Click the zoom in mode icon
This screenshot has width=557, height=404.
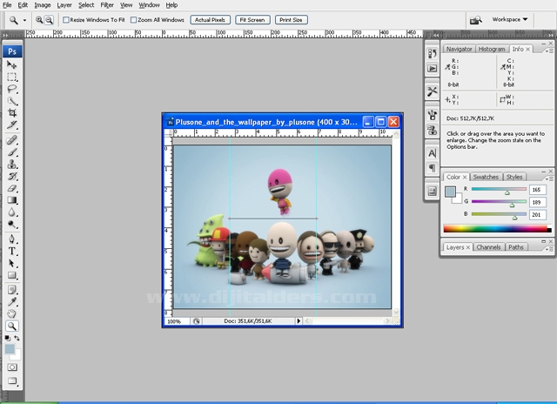pos(38,20)
